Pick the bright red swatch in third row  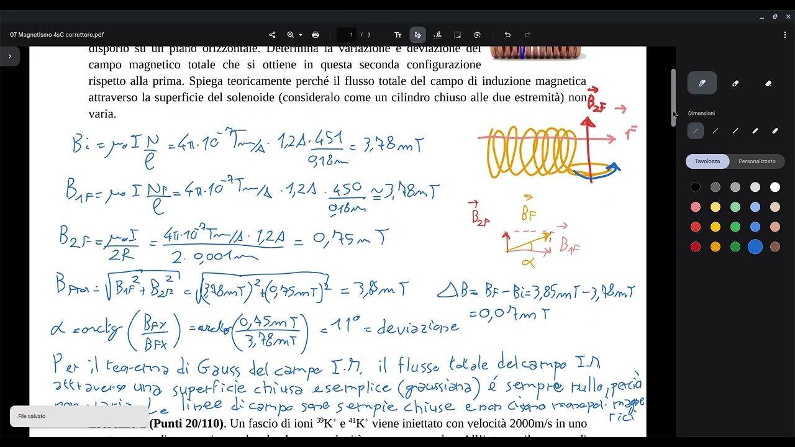point(696,227)
